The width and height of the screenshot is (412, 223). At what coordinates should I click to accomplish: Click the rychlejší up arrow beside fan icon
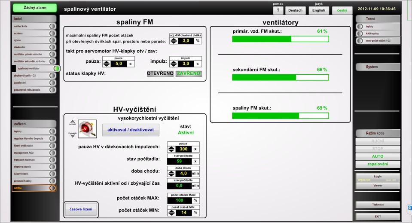coord(72,122)
